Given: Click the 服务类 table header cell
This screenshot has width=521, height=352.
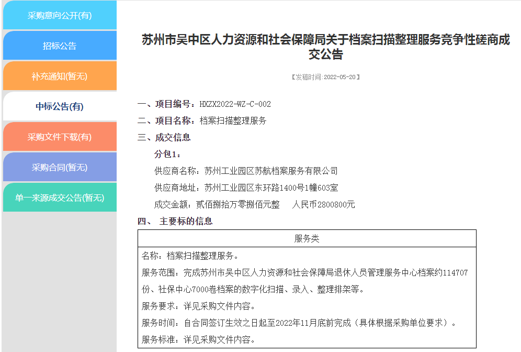Looking at the screenshot, I should (307, 239).
